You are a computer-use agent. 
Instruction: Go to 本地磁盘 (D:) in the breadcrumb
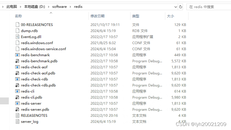point(34,6)
